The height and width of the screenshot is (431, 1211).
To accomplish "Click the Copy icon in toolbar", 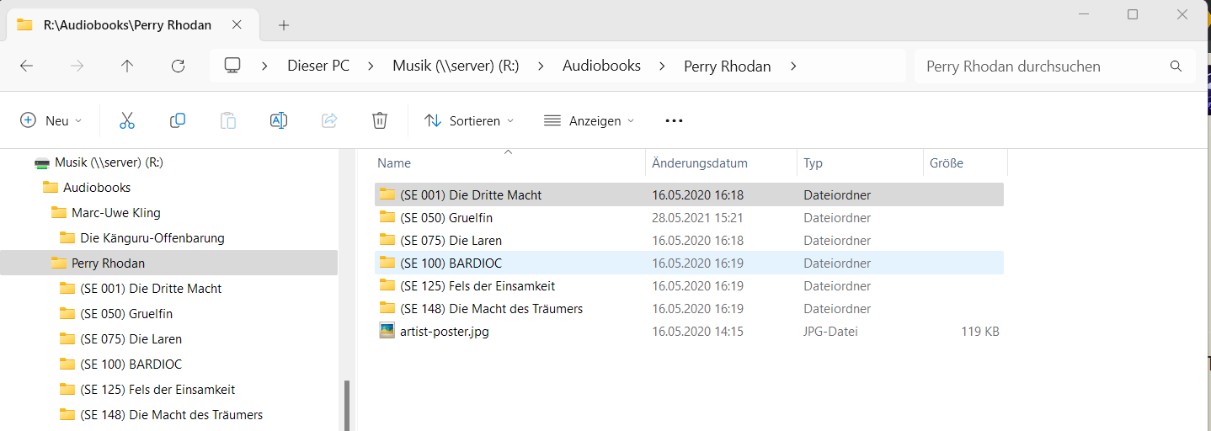I will tap(178, 120).
